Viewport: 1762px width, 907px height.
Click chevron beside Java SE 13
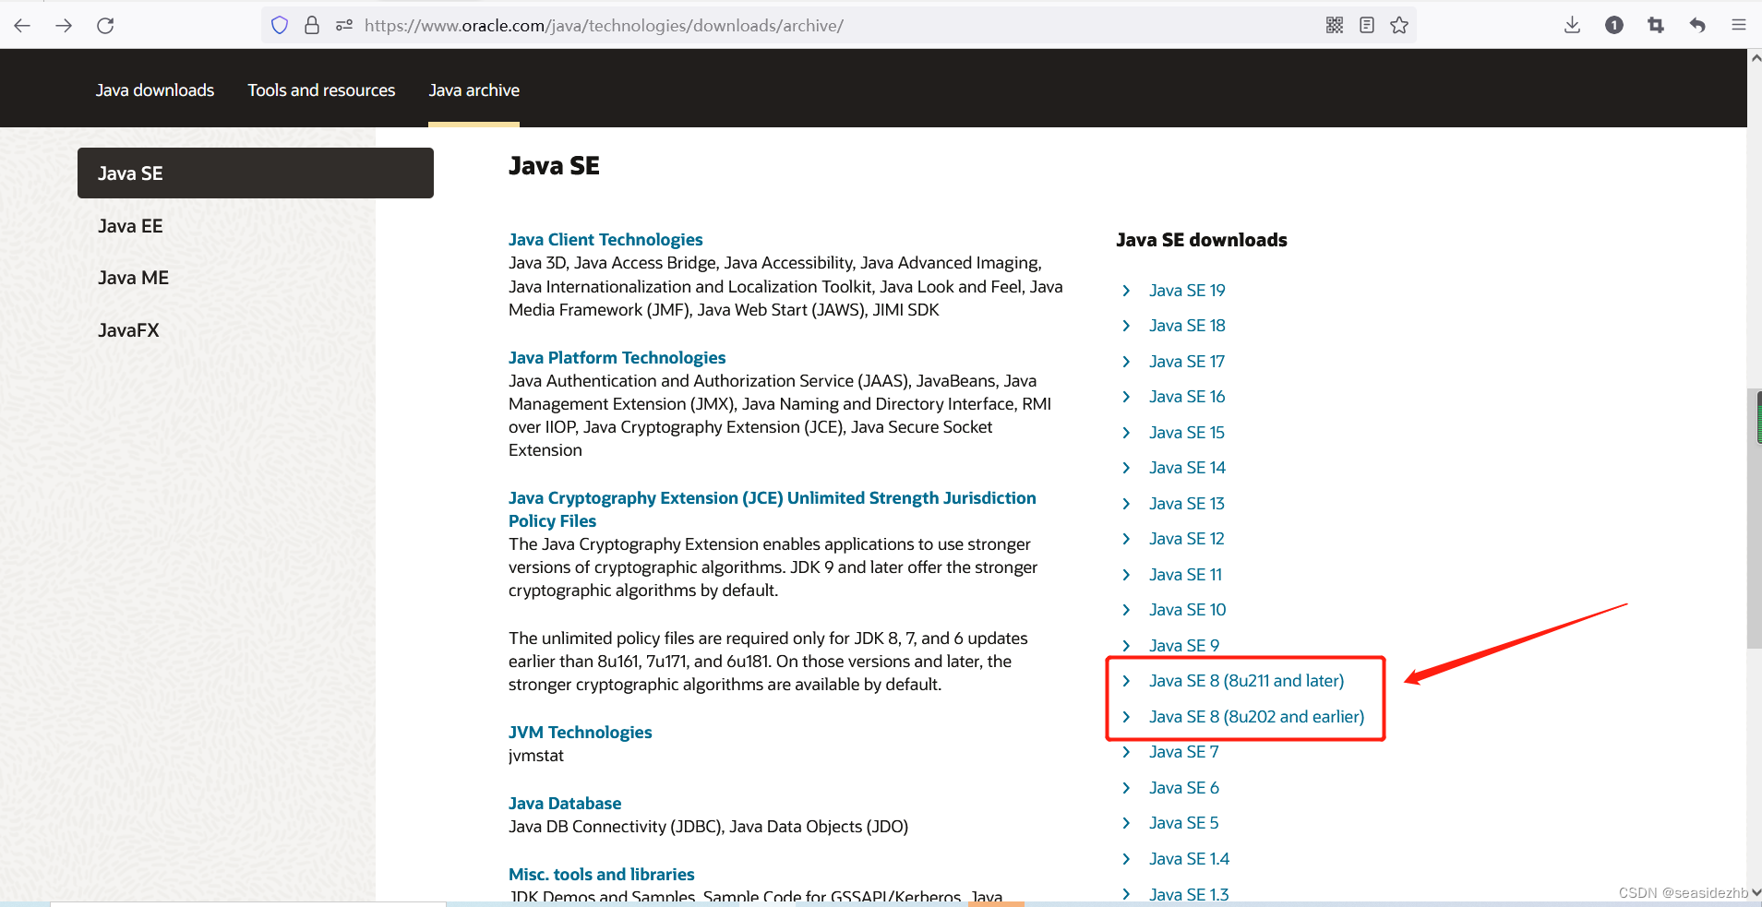click(1126, 504)
